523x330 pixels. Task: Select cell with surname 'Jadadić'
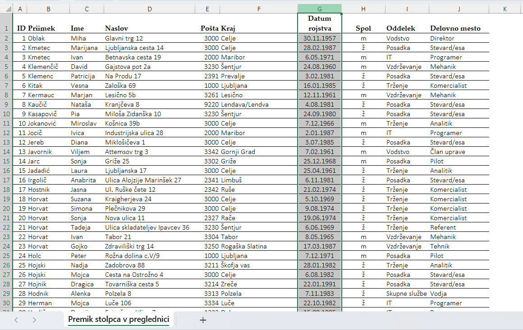coord(48,171)
